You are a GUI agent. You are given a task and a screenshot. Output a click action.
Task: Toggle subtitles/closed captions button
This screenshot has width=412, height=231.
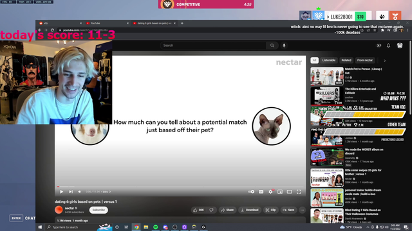pos(261,192)
